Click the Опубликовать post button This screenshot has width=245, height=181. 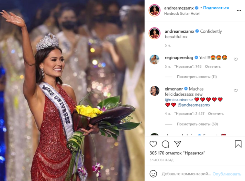click(x=227, y=174)
